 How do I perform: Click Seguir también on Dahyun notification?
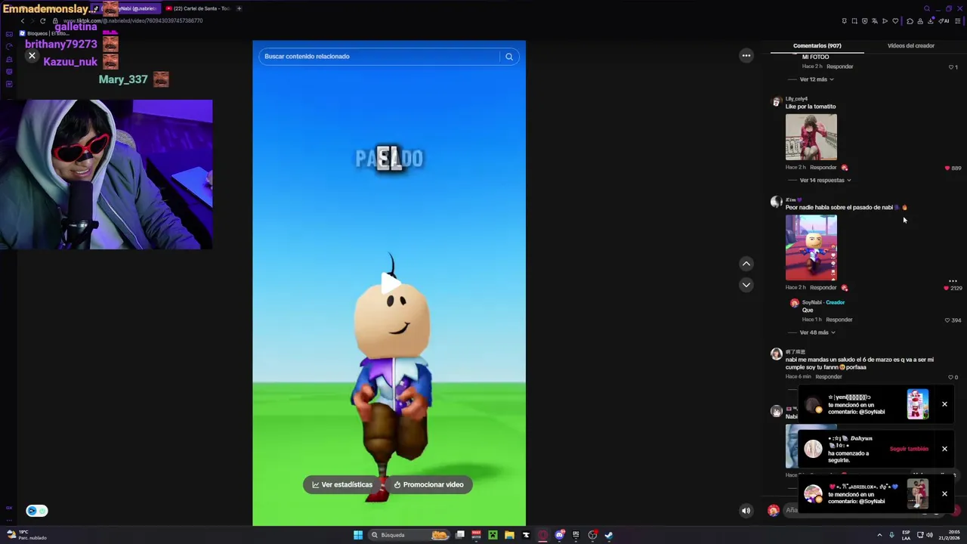point(909,449)
